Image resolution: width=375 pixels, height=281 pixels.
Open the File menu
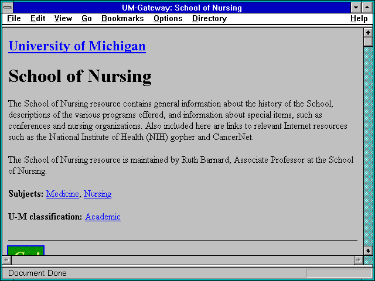click(x=14, y=19)
